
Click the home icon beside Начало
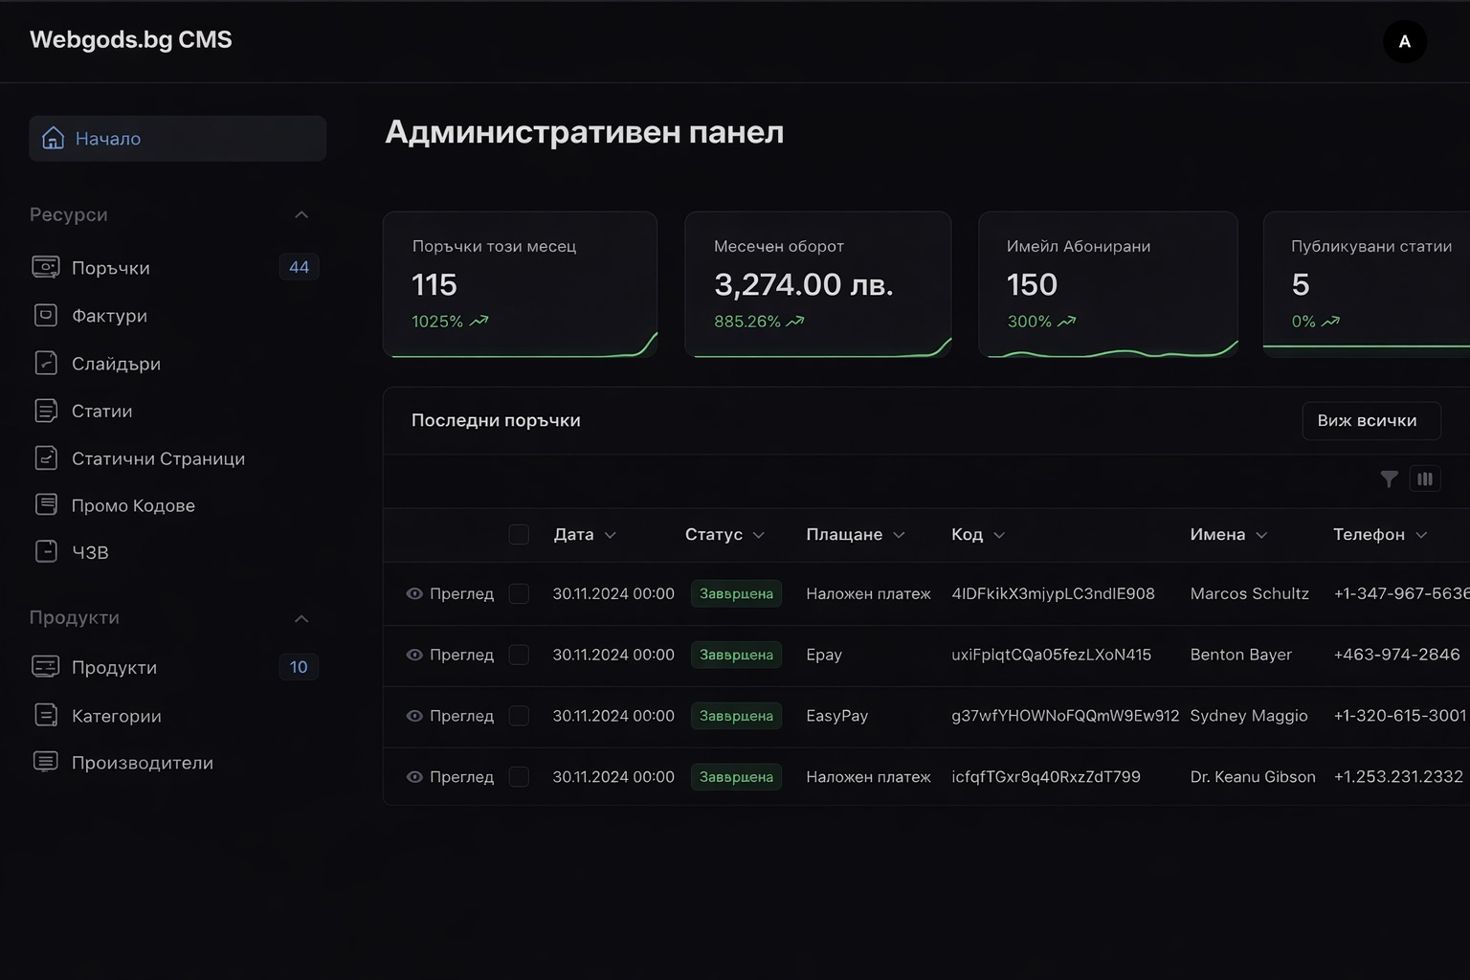point(54,138)
